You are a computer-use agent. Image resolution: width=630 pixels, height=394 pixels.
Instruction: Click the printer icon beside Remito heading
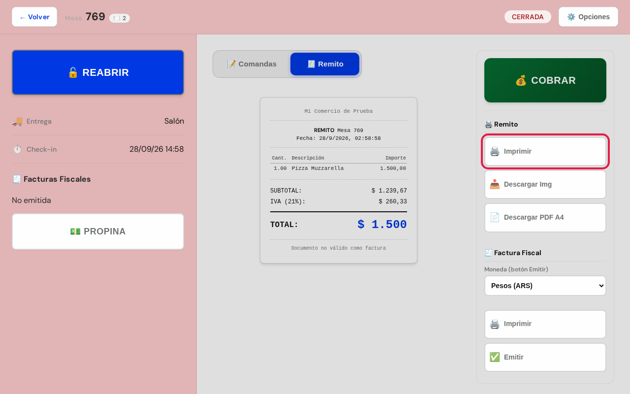click(x=488, y=124)
